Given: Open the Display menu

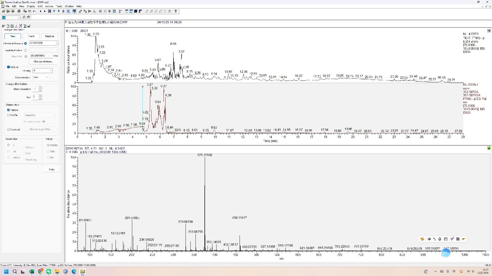Looking at the screenshot, I should pyautogui.click(x=31, y=6).
